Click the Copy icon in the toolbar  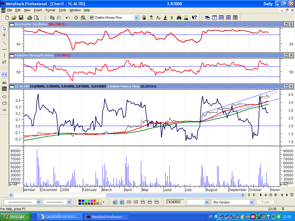52,18
